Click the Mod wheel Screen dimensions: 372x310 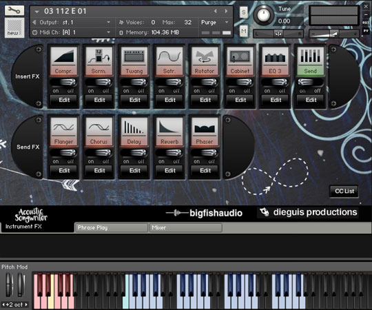tap(20, 285)
